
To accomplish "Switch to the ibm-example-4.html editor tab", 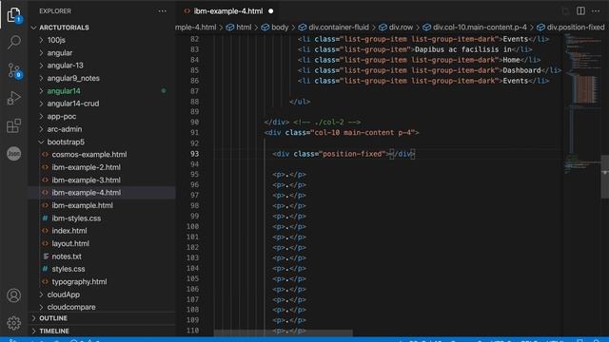I will 227,11.
